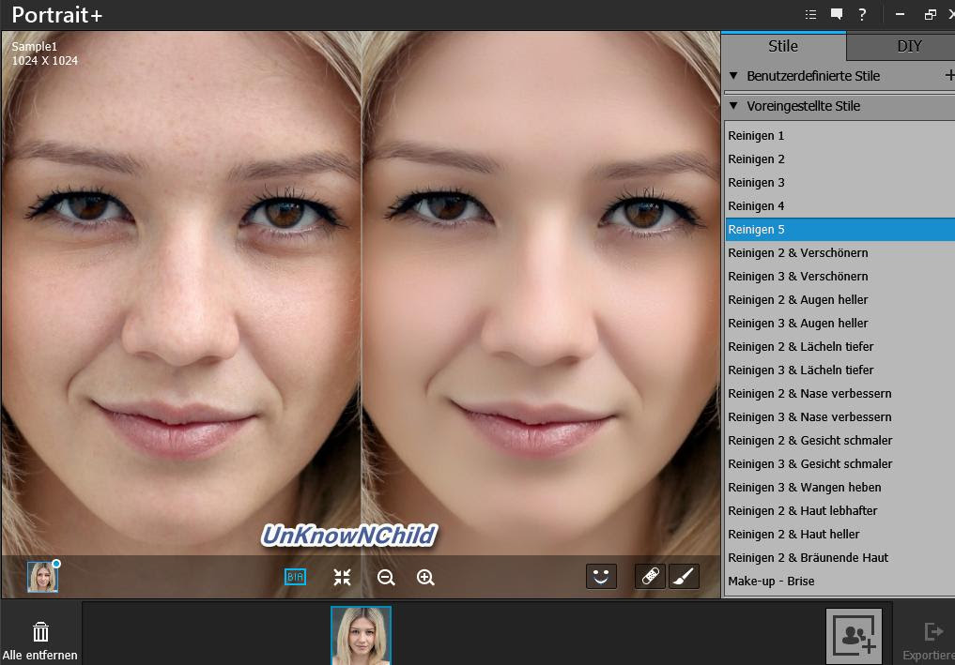Switch to the DIY tab

[x=908, y=46]
